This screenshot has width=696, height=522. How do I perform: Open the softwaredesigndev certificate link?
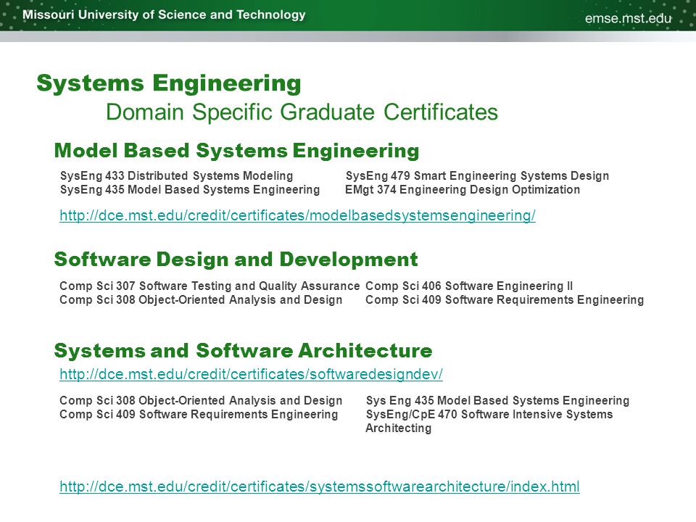pyautogui.click(x=252, y=375)
